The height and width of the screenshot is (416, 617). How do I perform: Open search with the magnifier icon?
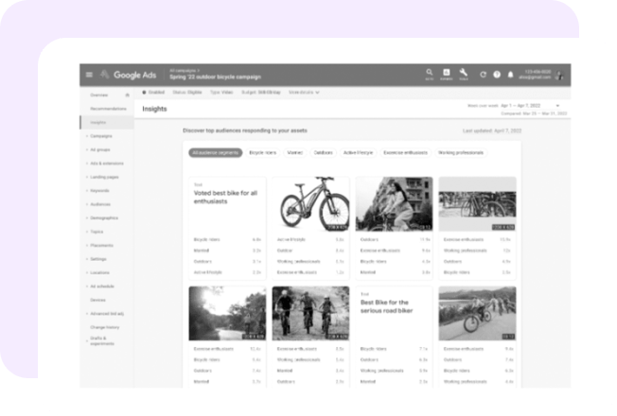point(430,74)
